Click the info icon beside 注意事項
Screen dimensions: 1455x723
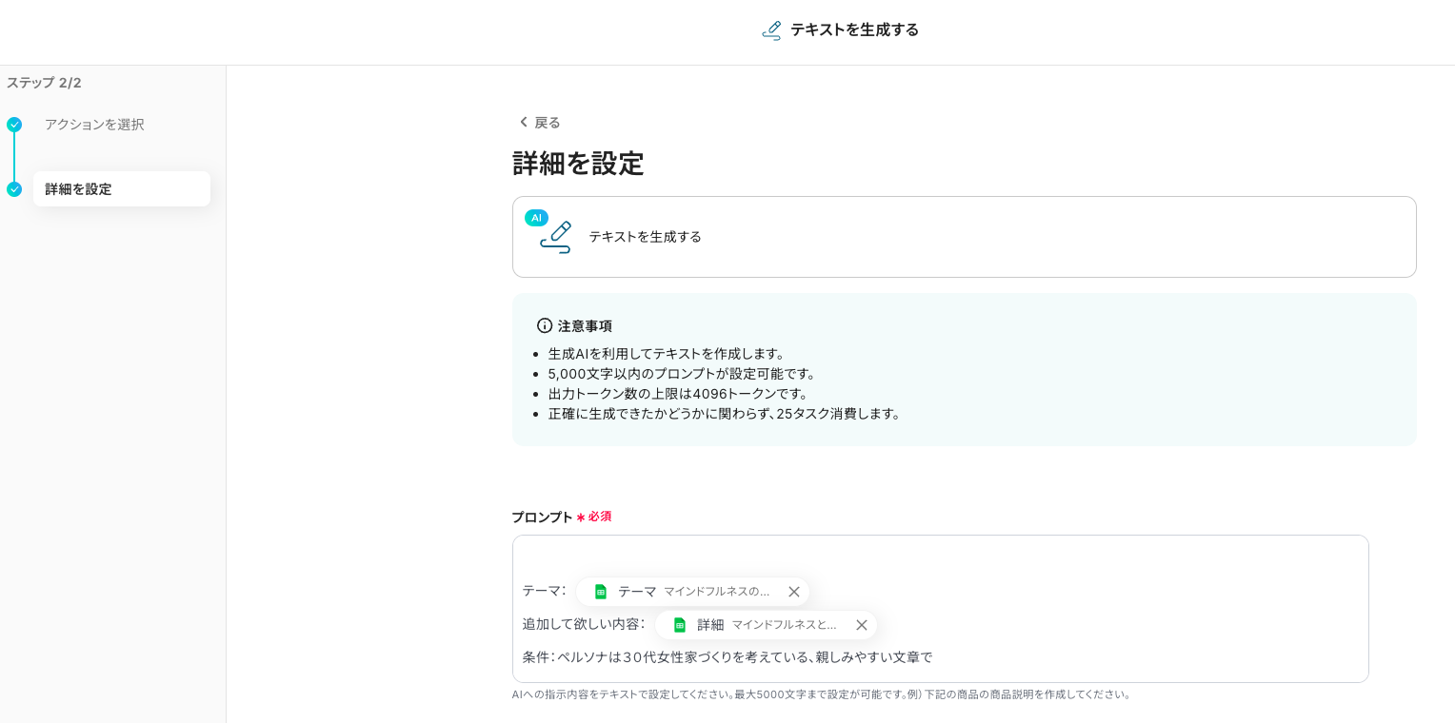545,325
